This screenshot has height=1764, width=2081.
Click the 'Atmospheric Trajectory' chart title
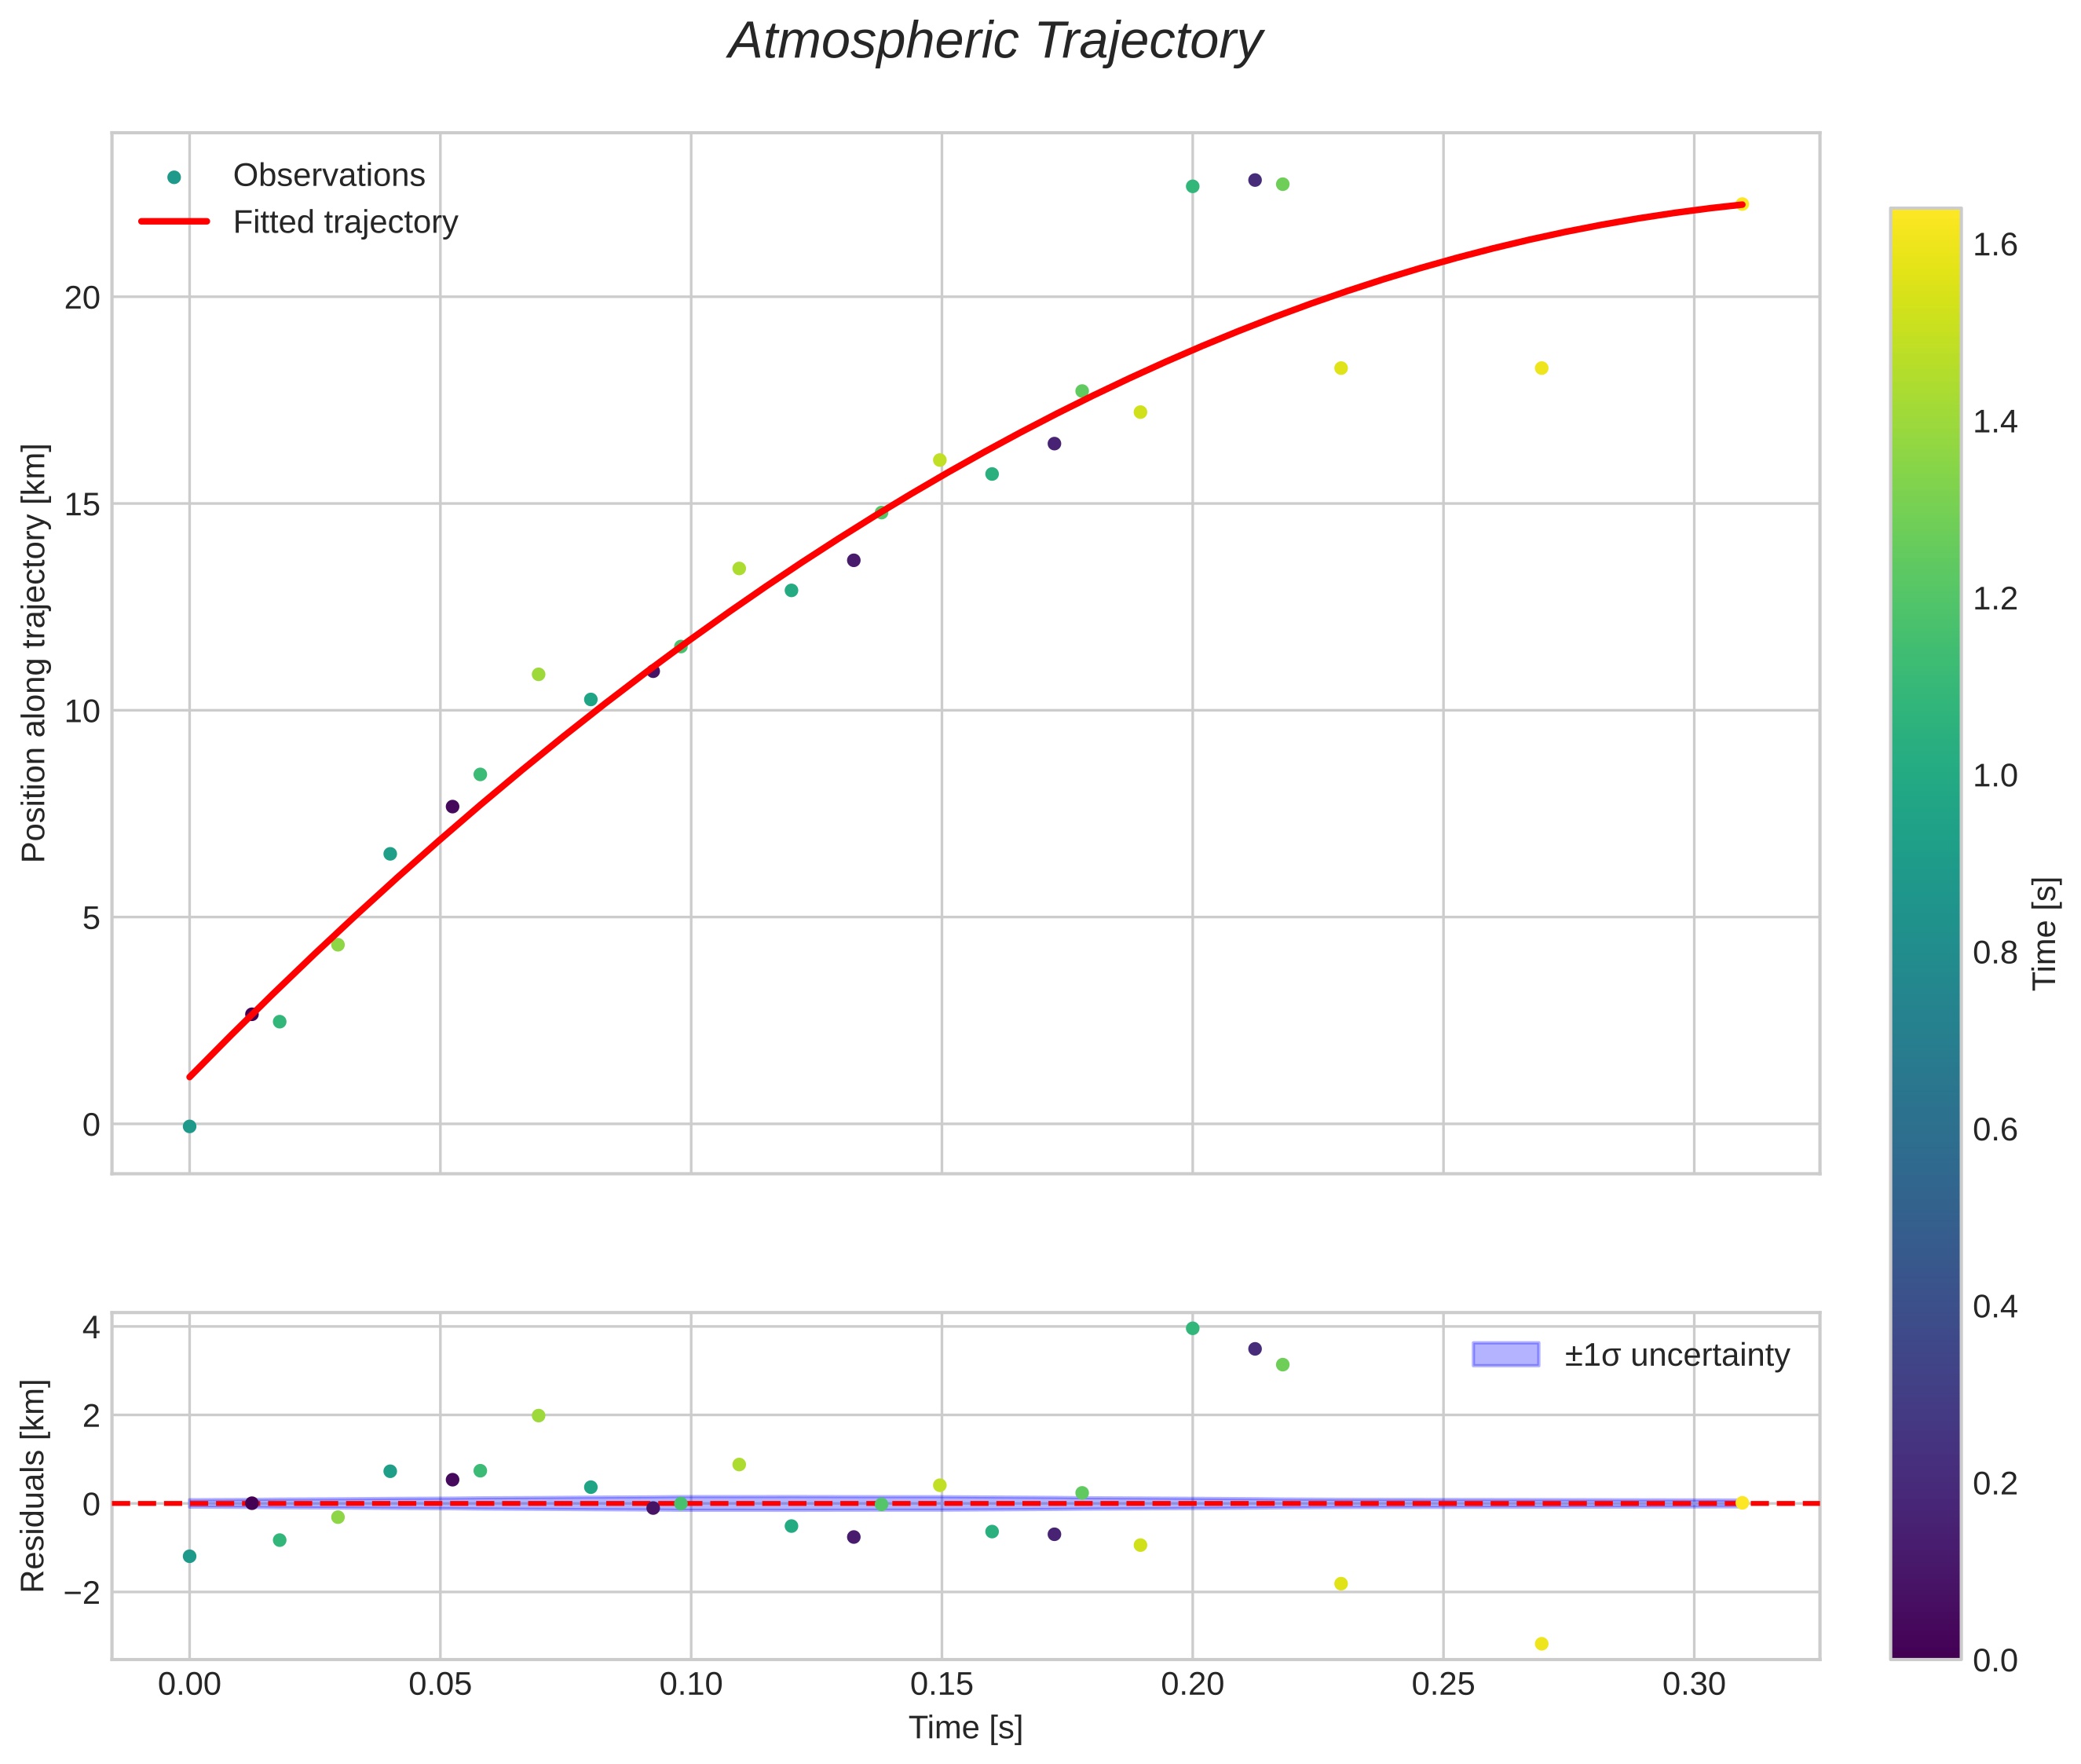pyautogui.click(x=995, y=42)
